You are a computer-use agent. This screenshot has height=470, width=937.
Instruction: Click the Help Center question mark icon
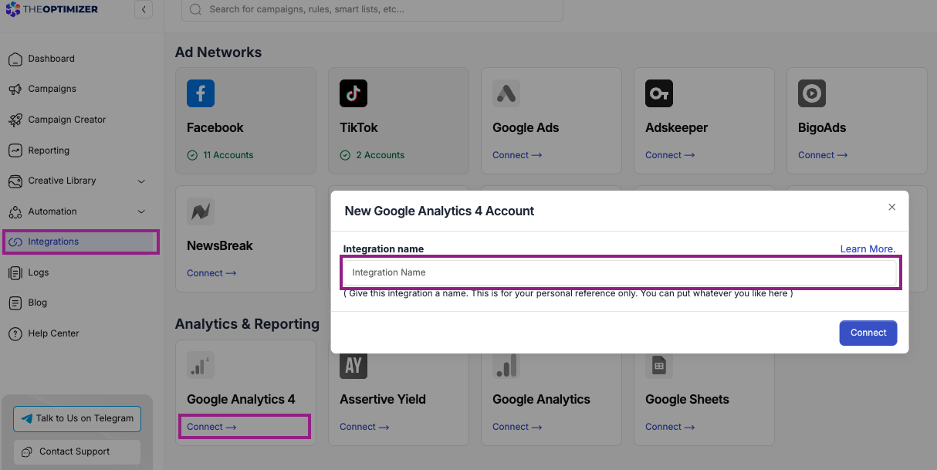(x=15, y=333)
